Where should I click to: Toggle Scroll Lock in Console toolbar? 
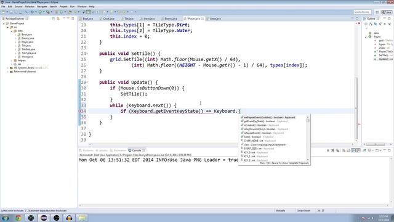tap(348, 150)
